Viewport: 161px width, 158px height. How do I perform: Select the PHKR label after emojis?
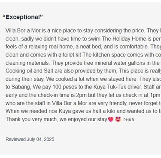[x=129, y=120]
